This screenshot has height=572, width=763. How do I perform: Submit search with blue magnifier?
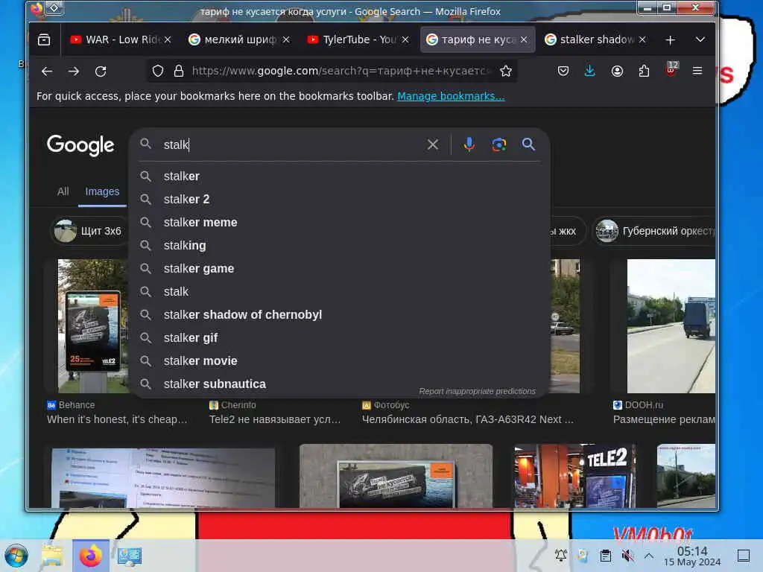(x=528, y=144)
